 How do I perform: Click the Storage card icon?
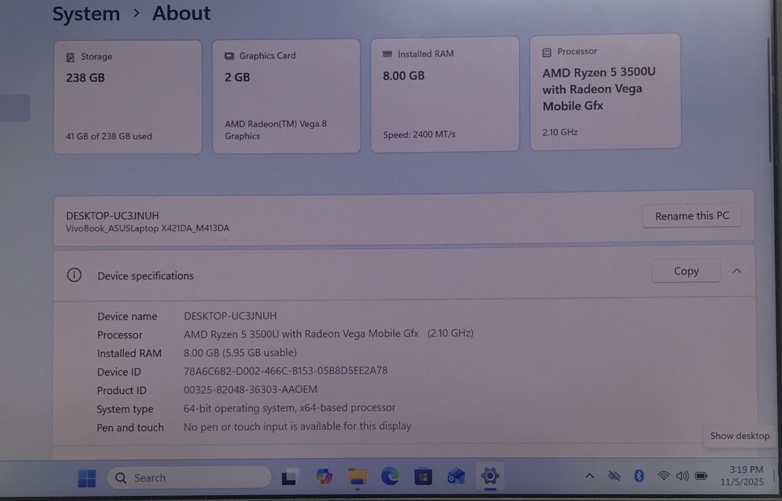[x=70, y=57]
